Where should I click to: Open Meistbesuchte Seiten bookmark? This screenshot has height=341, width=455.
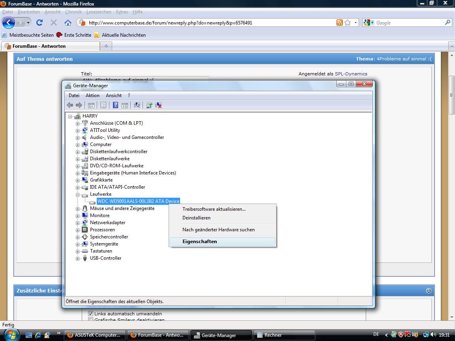[x=28, y=35]
